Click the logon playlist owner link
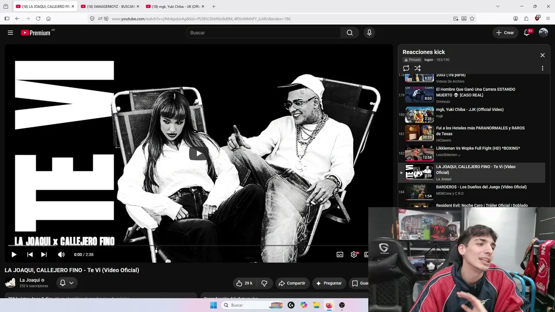This screenshot has height=312, width=555. [428, 60]
